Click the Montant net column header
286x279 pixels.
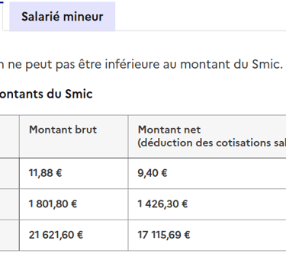click(207, 136)
